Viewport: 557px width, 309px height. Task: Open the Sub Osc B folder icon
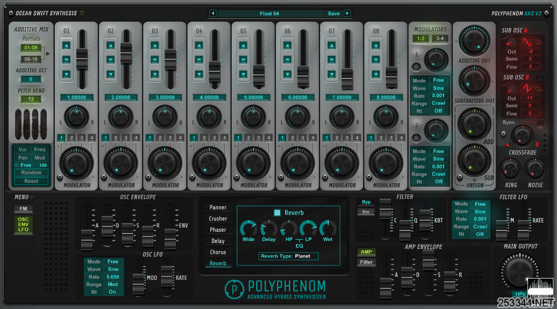pos(539,88)
